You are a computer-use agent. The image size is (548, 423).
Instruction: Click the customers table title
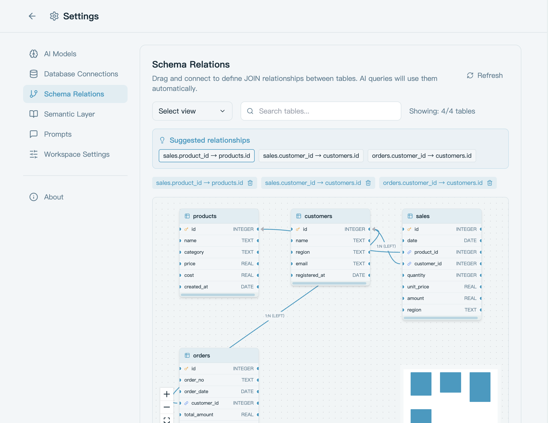(318, 216)
